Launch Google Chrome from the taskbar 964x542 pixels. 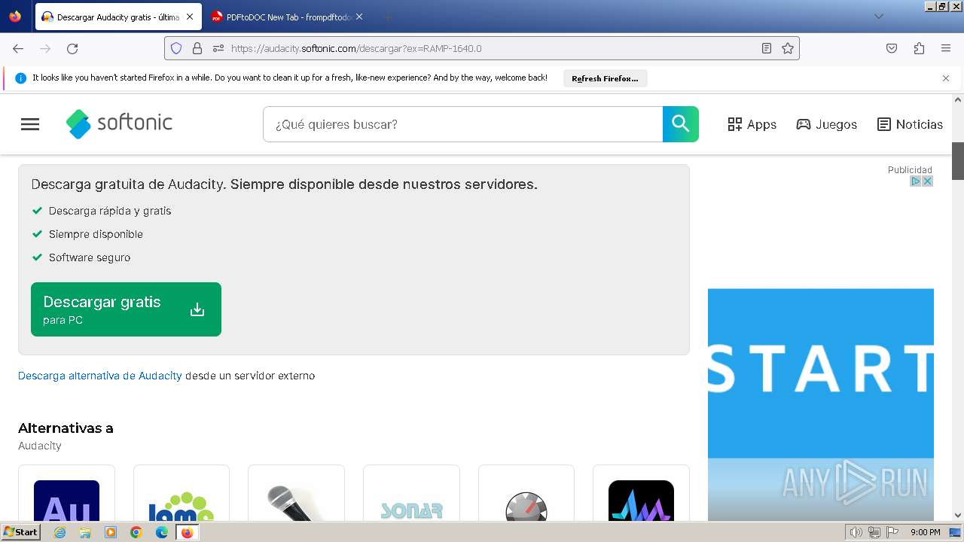pyautogui.click(x=136, y=532)
